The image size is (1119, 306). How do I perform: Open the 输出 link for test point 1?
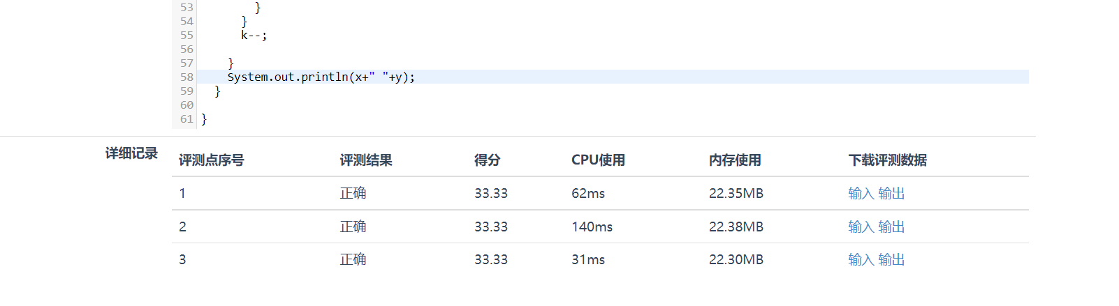point(891,193)
